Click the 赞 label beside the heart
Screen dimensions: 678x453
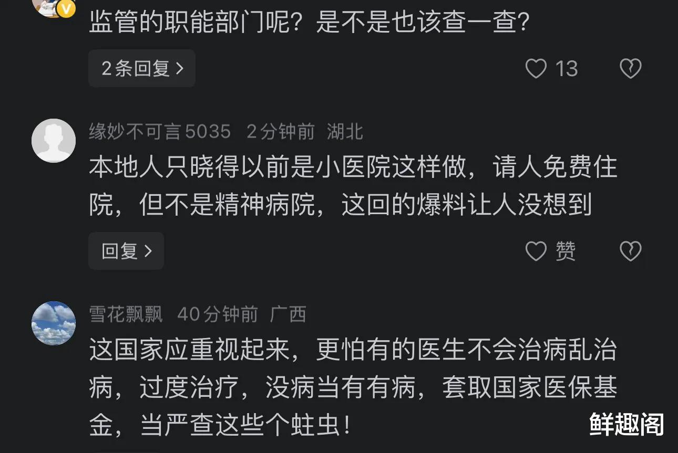pyautogui.click(x=566, y=251)
